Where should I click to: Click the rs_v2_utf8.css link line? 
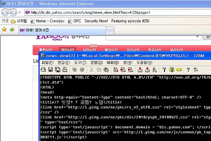[125, 107]
